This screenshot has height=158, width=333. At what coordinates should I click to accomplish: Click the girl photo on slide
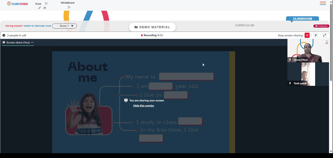pos(89,114)
